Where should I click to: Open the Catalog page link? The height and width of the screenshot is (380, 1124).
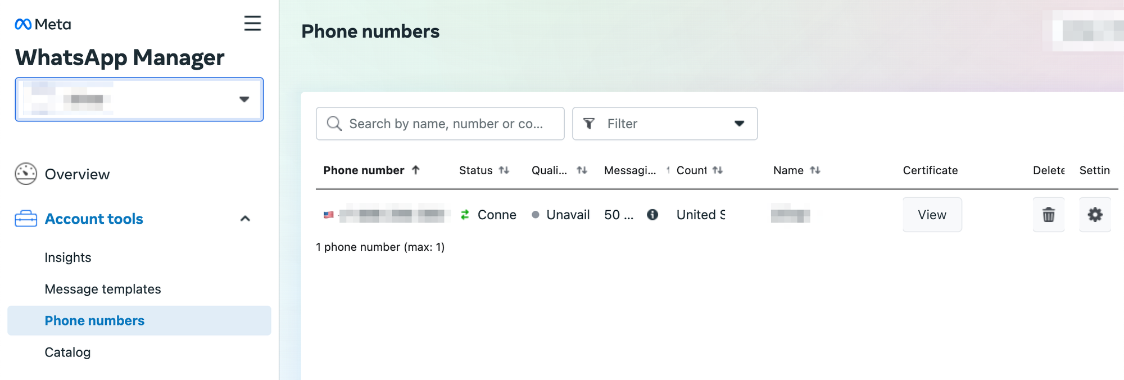pyautogui.click(x=67, y=352)
